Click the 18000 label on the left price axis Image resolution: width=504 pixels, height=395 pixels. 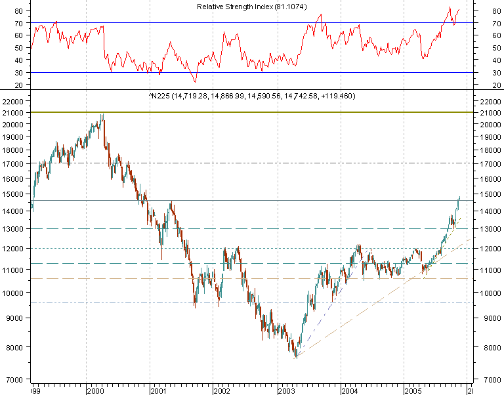pyautogui.click(x=13, y=150)
